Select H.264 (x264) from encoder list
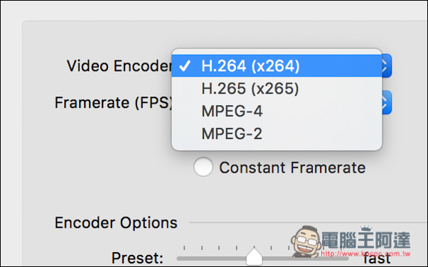This screenshot has width=428, height=267. pyautogui.click(x=277, y=66)
